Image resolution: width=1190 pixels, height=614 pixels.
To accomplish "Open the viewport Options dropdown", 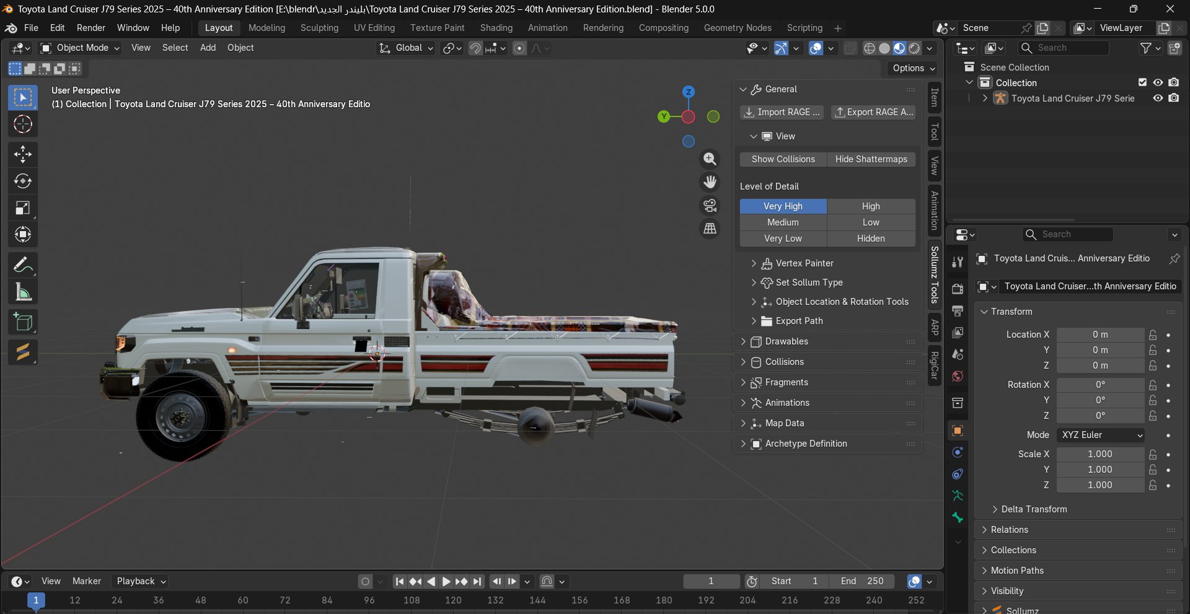I will [914, 68].
